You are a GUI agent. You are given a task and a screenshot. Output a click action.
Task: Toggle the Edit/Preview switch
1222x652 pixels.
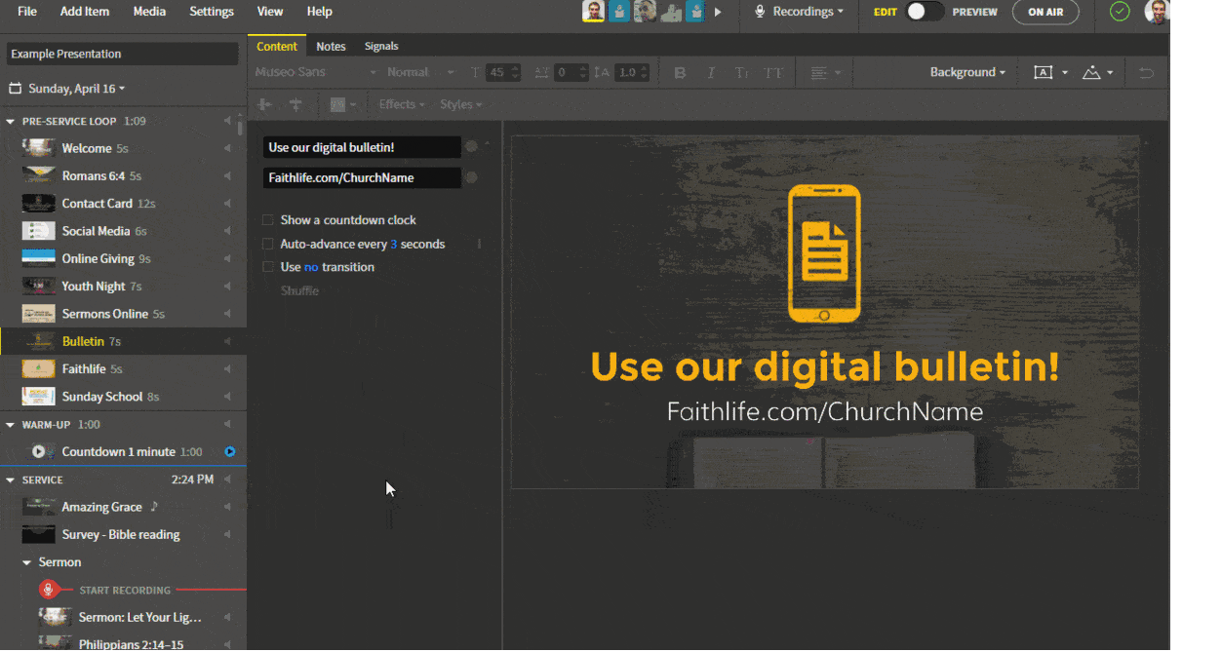(925, 12)
